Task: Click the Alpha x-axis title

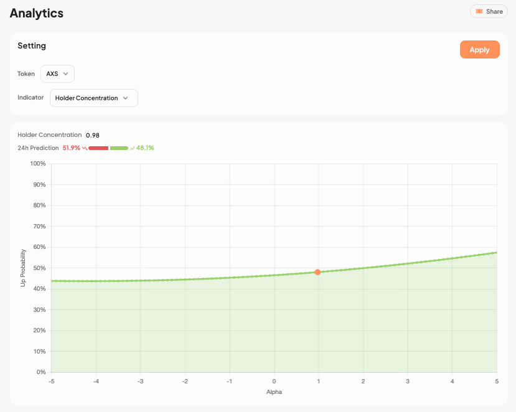Action: click(274, 392)
